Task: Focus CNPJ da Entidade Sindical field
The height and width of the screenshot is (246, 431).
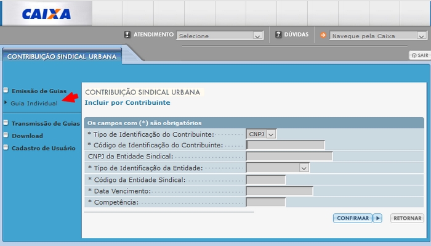Action: [x=289, y=157]
